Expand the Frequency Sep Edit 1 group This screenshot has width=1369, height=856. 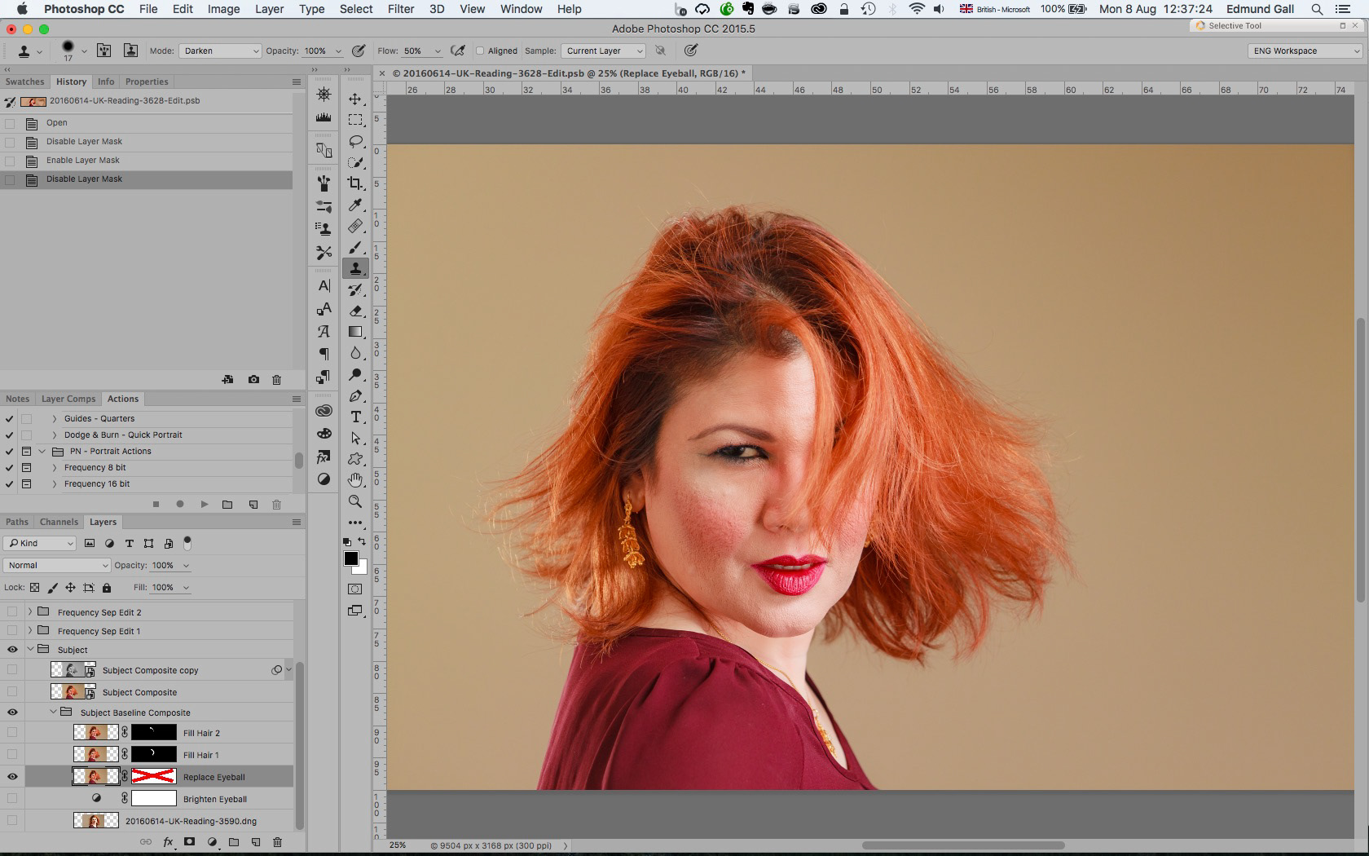click(x=30, y=630)
